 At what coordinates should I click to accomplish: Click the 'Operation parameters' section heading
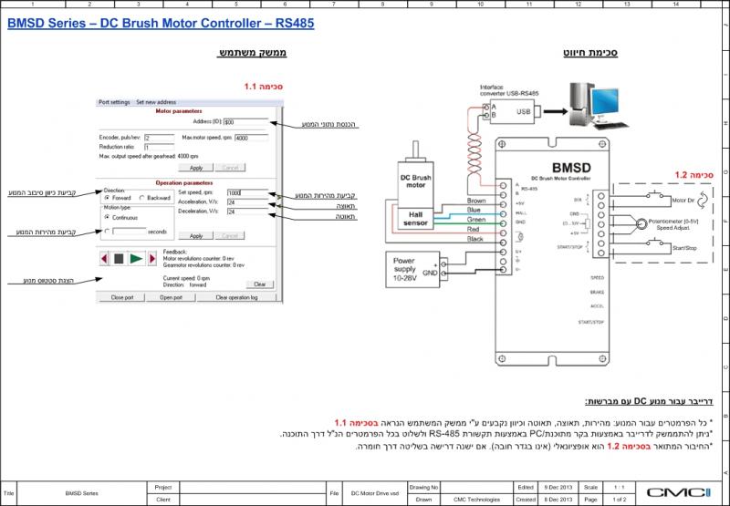(x=184, y=182)
